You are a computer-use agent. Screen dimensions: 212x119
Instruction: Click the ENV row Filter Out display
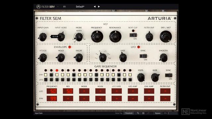(x=165, y=99)
